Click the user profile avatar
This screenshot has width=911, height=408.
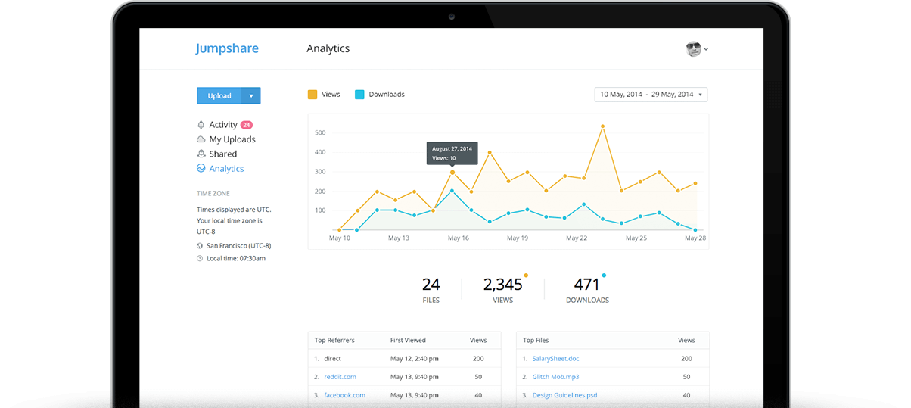693,49
